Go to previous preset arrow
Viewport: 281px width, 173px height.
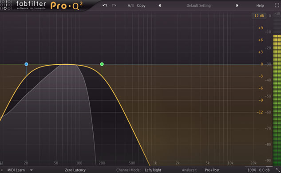pos(159,6)
